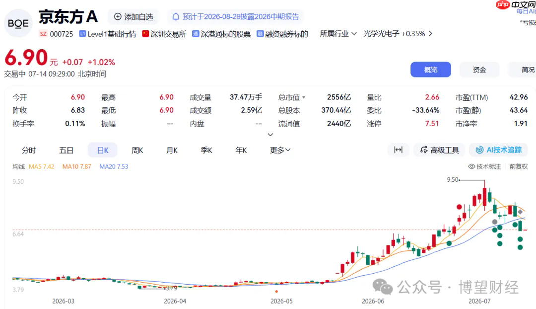536x309 pixels.
Task: Select the 周K chart tab
Action: [x=137, y=150]
